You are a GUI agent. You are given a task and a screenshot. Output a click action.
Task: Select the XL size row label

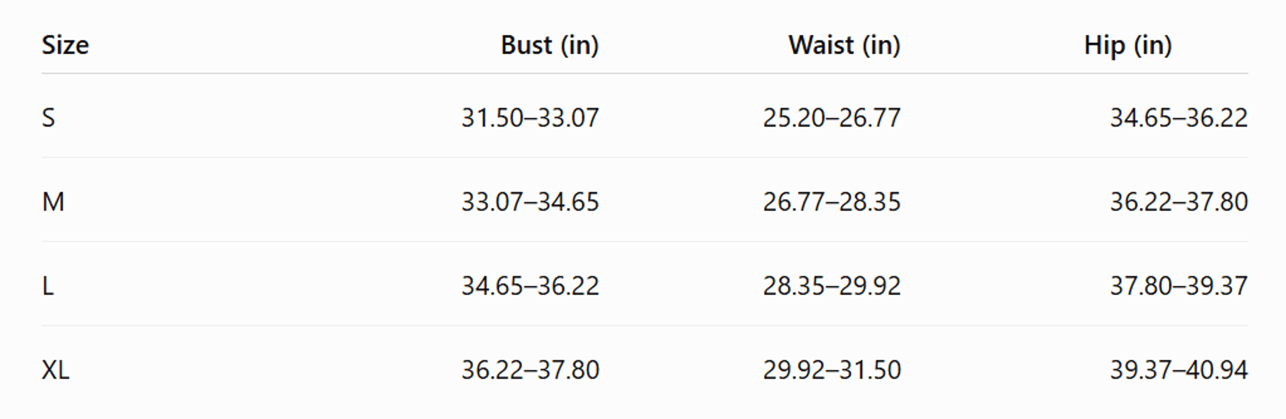(x=55, y=370)
